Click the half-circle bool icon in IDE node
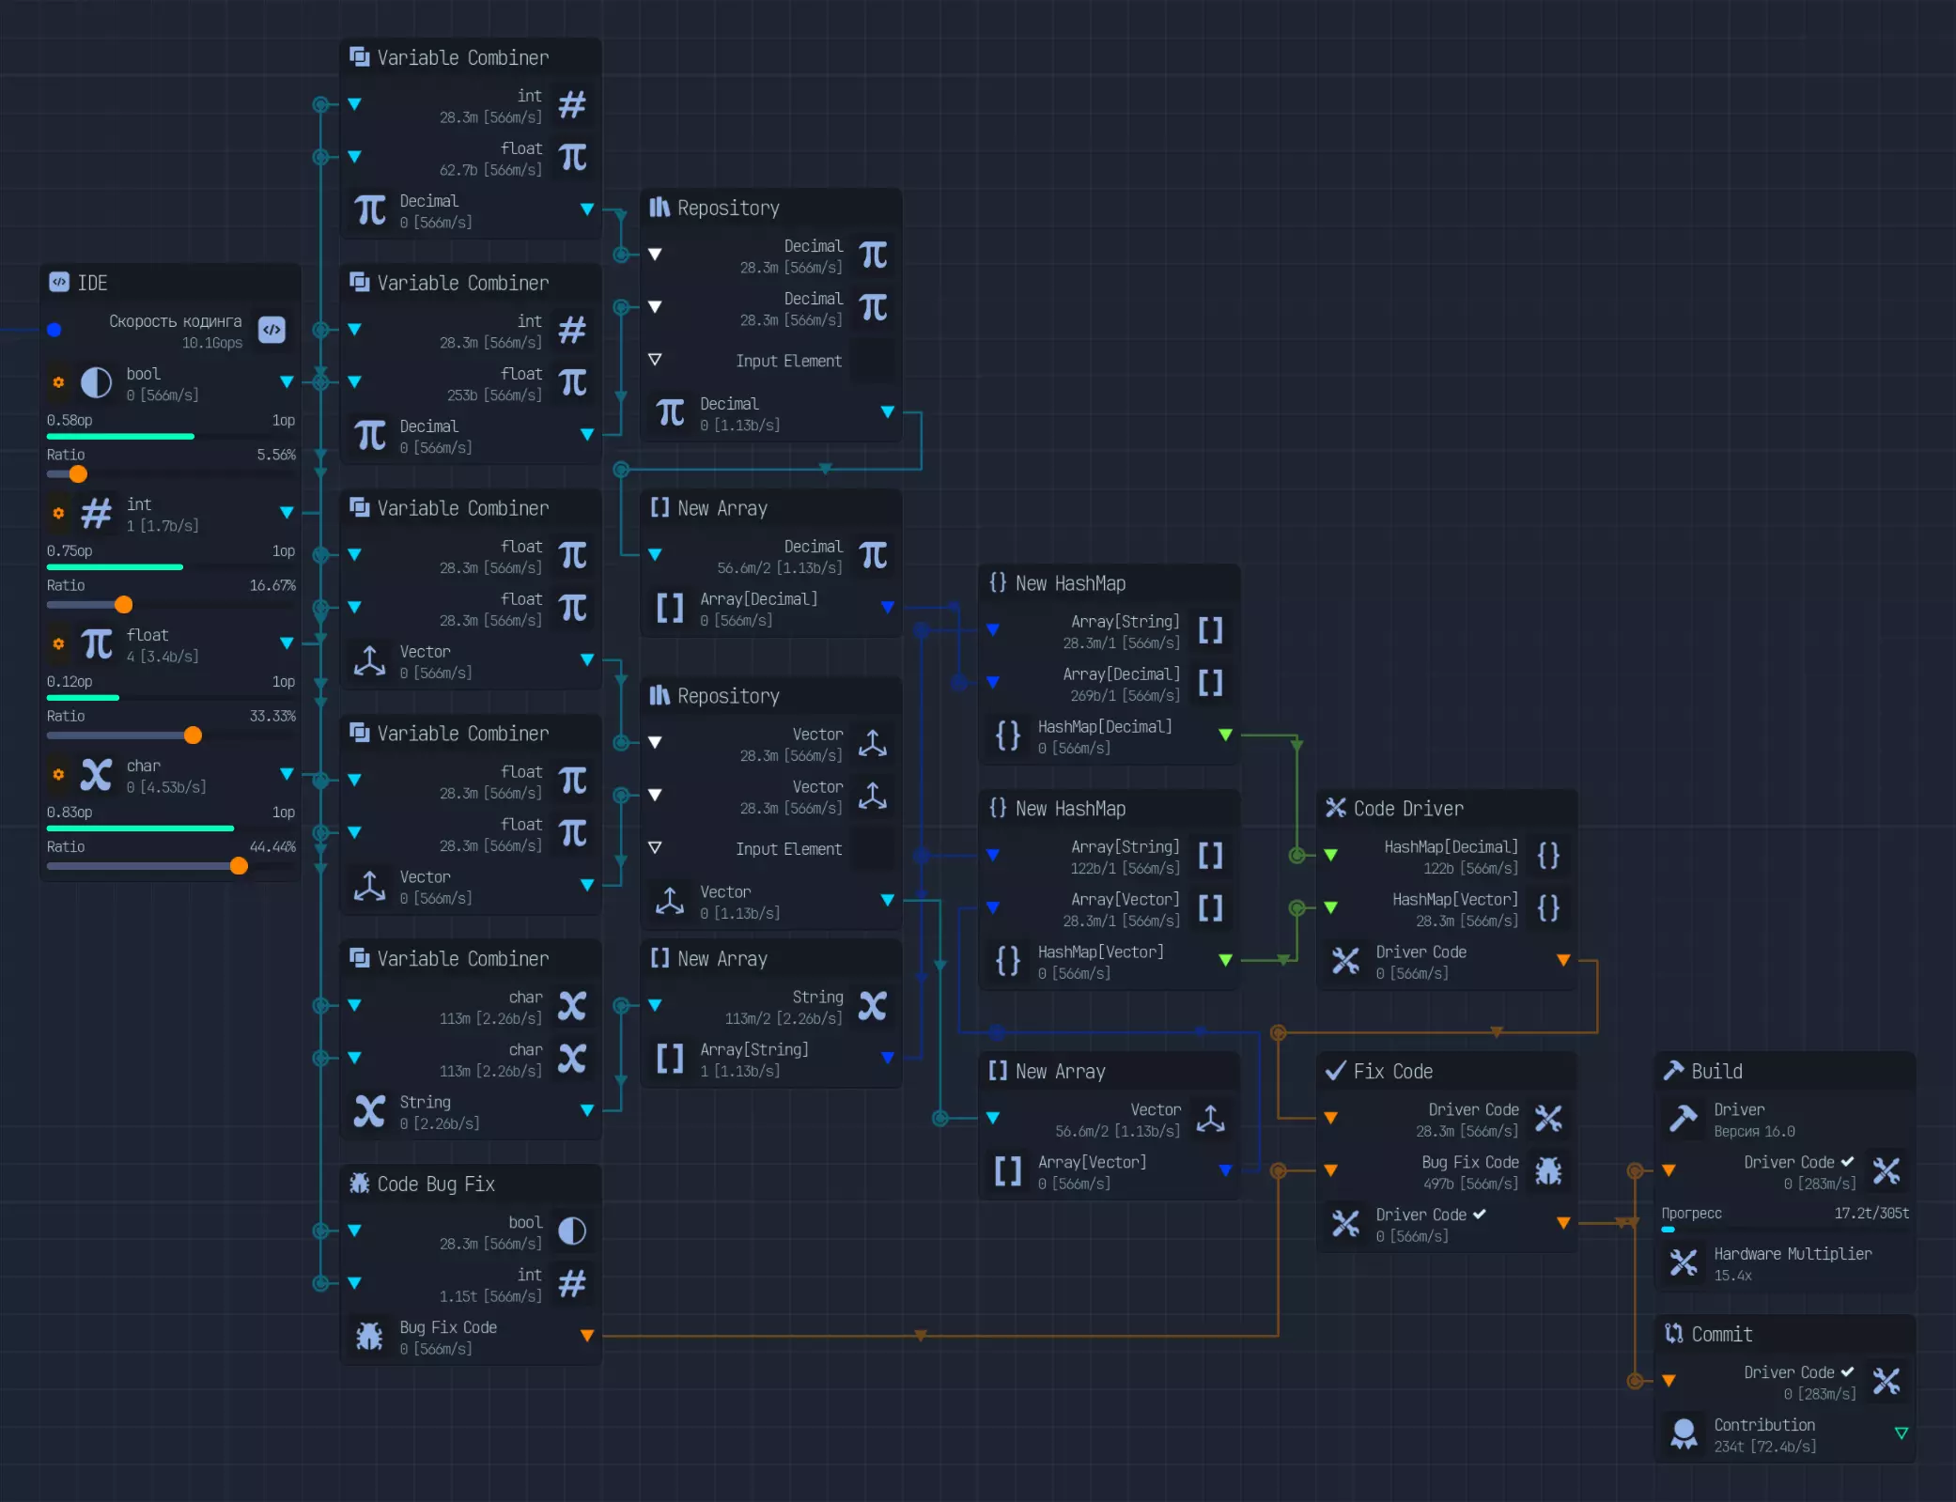Screen dimensions: 1956x1502 pyautogui.click(x=96, y=382)
